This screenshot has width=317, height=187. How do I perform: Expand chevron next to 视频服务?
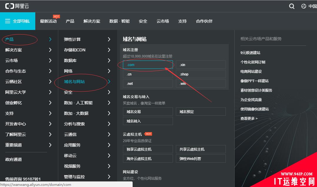pyautogui.click(x=109, y=166)
